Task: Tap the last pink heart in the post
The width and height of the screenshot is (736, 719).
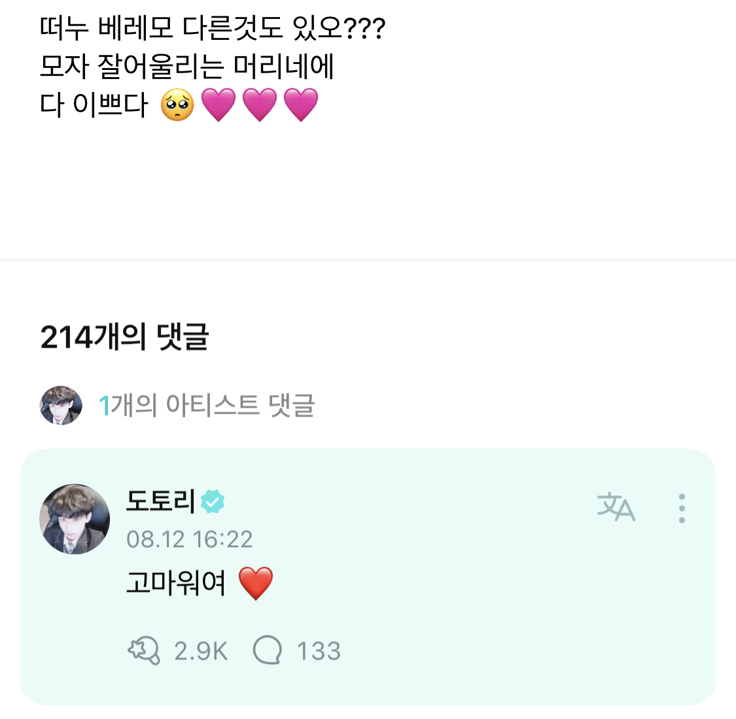Action: pyautogui.click(x=301, y=105)
